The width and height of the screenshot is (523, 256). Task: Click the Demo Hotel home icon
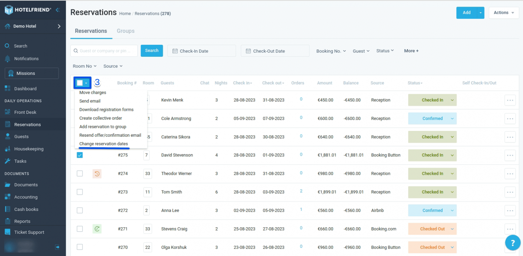[7, 26]
